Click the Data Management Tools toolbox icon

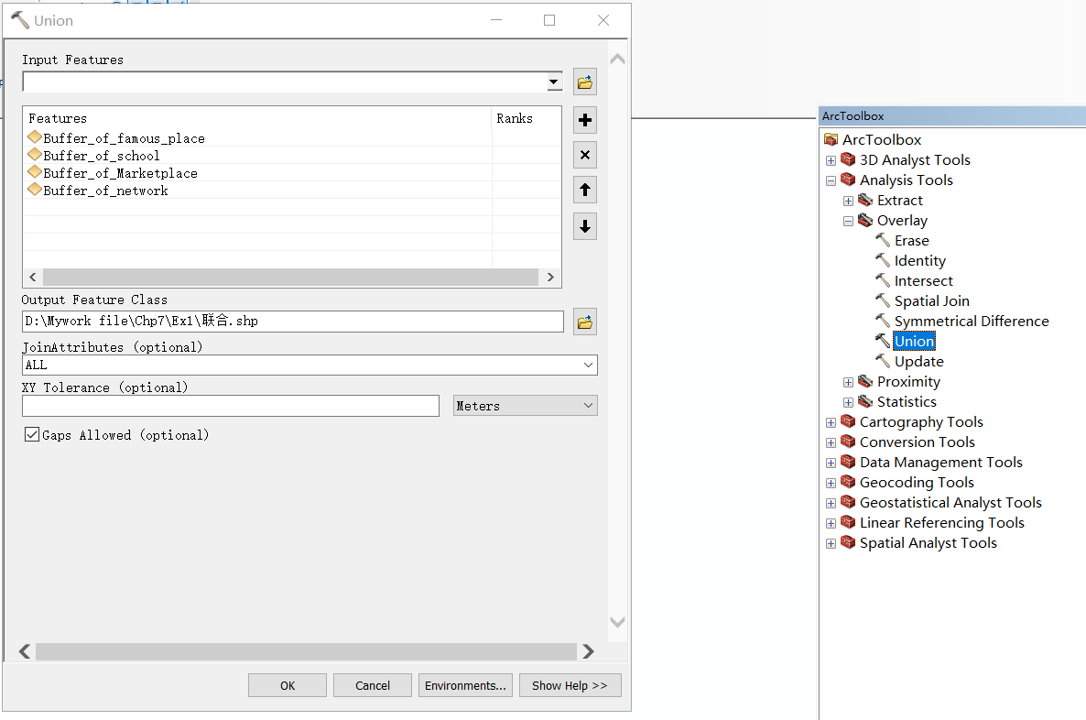(x=848, y=463)
